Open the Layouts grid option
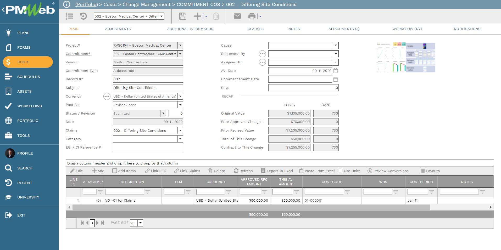501x250 pixels. 430,171
